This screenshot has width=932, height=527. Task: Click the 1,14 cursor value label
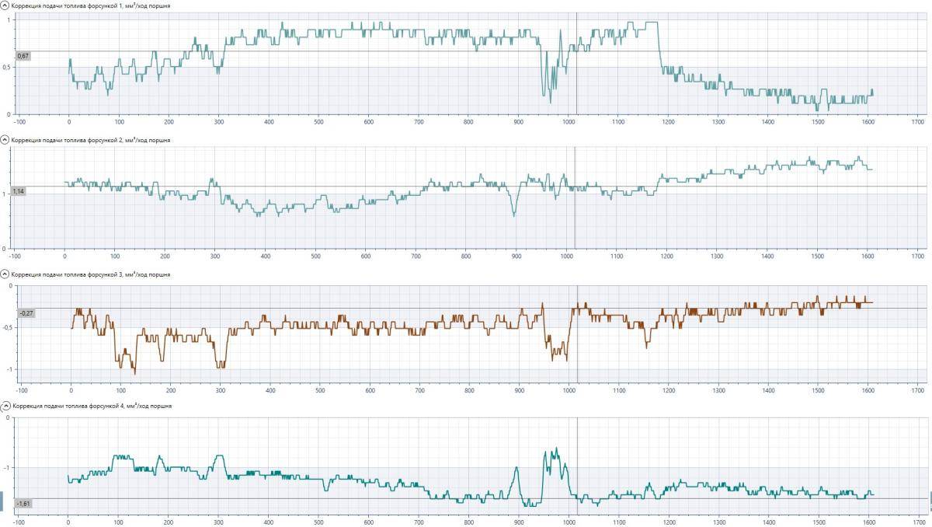(x=19, y=191)
